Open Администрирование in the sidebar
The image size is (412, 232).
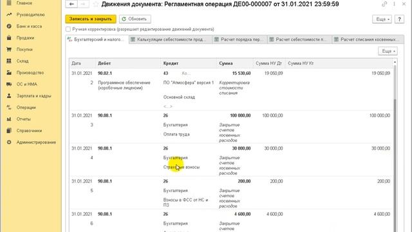click(x=36, y=142)
